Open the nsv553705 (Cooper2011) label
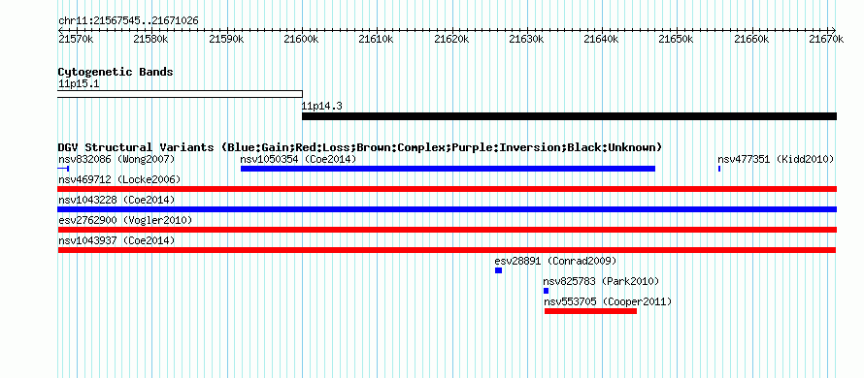The width and height of the screenshot is (864, 378). point(608,301)
